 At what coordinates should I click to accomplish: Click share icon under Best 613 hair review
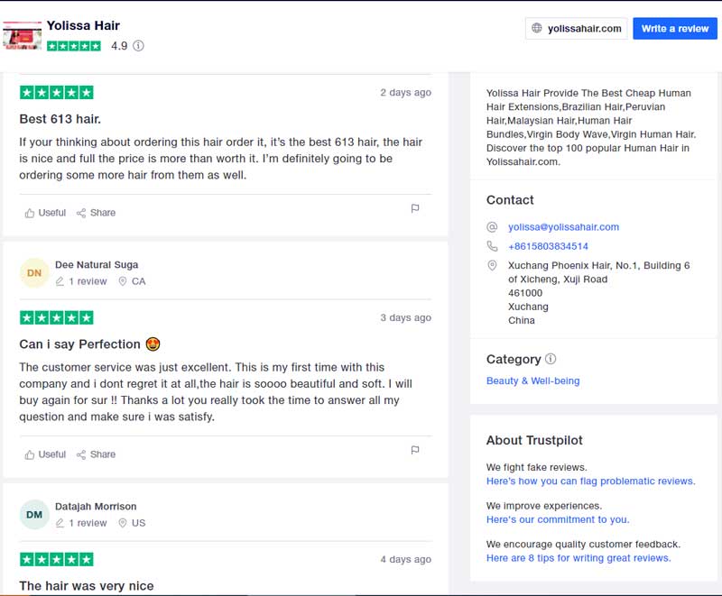click(x=81, y=213)
